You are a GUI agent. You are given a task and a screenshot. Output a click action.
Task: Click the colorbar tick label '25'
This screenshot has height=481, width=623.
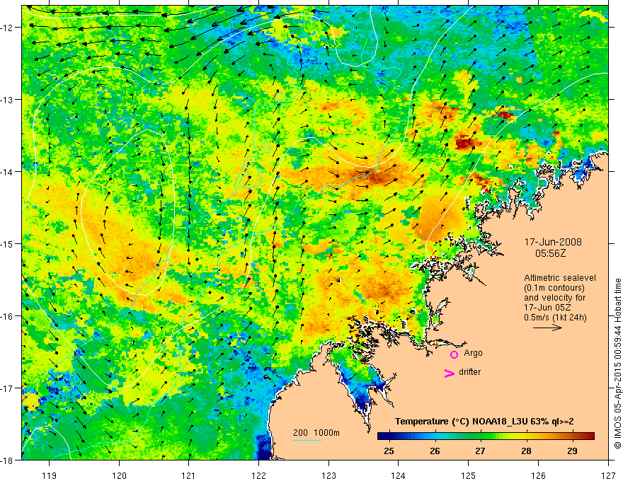coord(389,451)
